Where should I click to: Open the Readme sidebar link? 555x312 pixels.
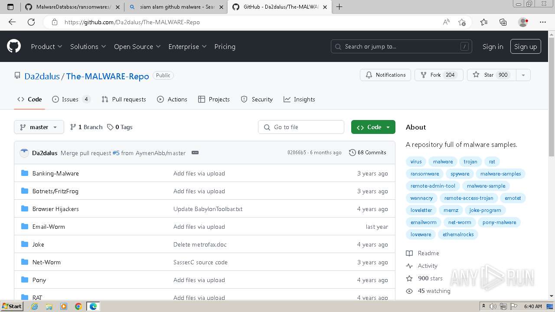click(423, 253)
